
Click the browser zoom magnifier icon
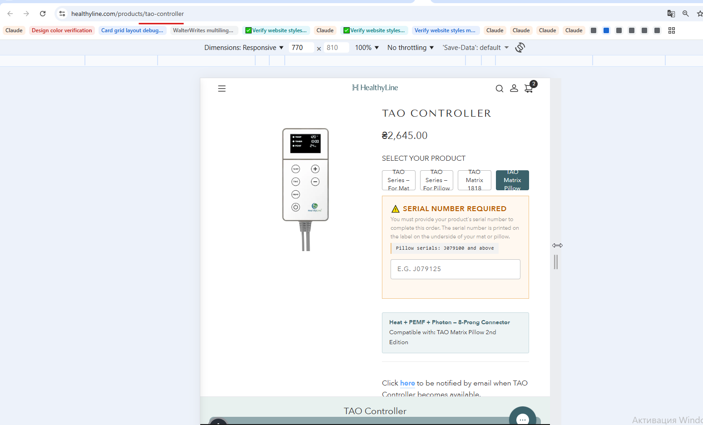(686, 14)
